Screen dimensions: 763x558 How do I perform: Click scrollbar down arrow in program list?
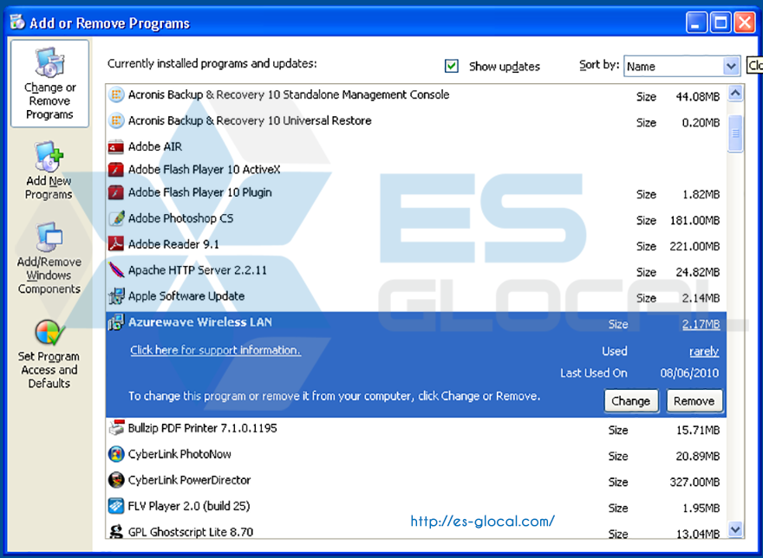735,529
